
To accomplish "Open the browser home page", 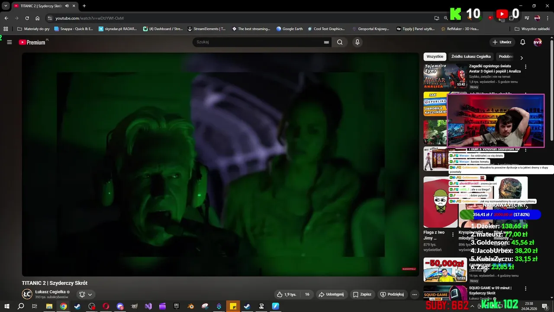I will click(37, 18).
